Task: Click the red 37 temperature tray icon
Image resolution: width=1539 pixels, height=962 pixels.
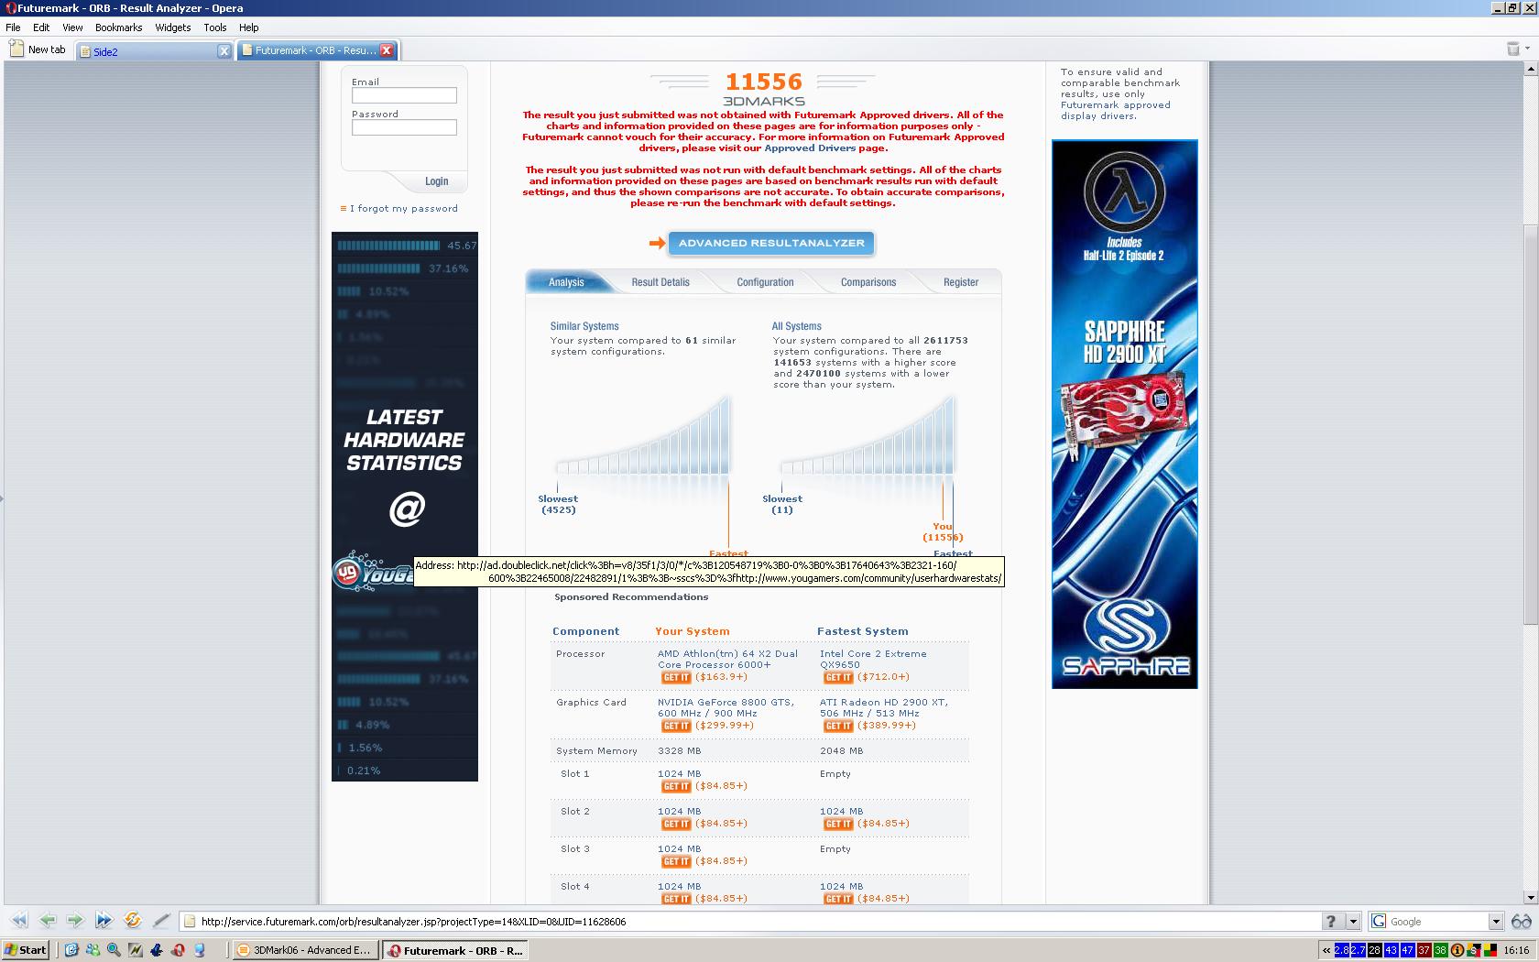Action: pyautogui.click(x=1424, y=950)
